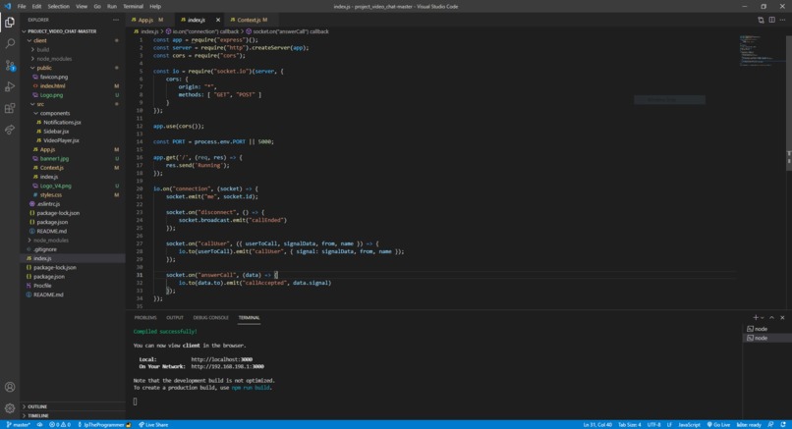Open editor More Actions ellipsis
Image resolution: width=792 pixels, height=429 pixels.
782,20
